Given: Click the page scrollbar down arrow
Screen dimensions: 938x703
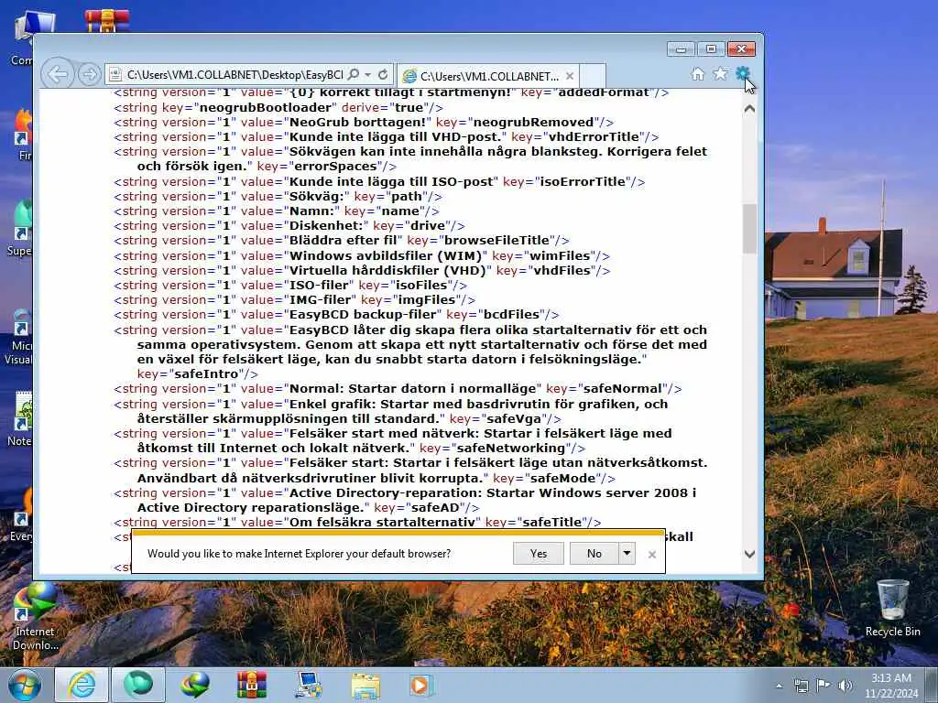Looking at the screenshot, I should coord(749,554).
